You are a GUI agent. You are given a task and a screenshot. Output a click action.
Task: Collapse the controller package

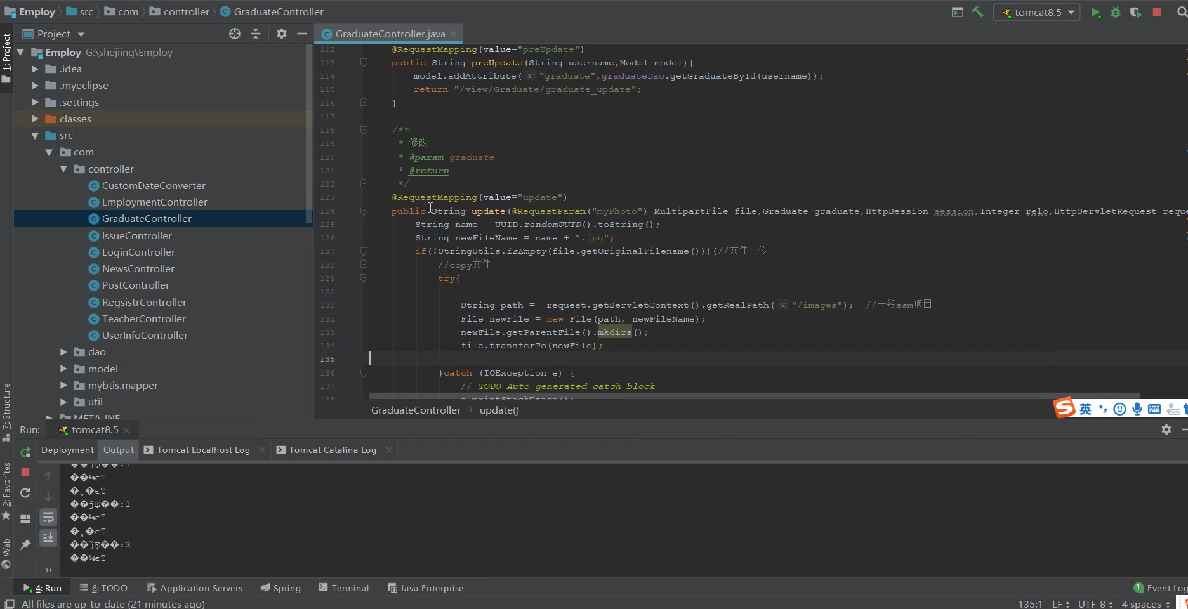coord(63,169)
